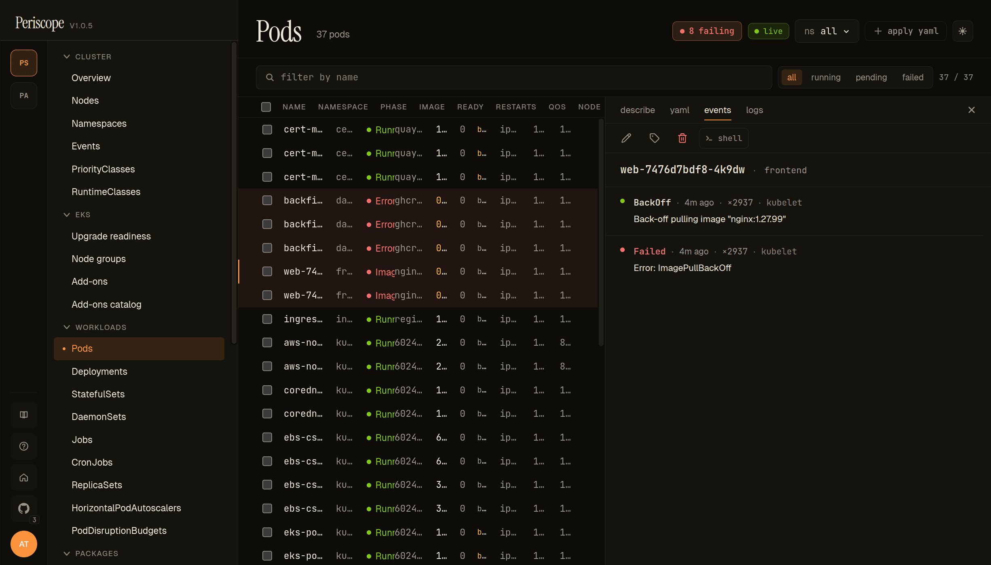Close the pod detail panel
The width and height of the screenshot is (991, 565).
tap(972, 110)
